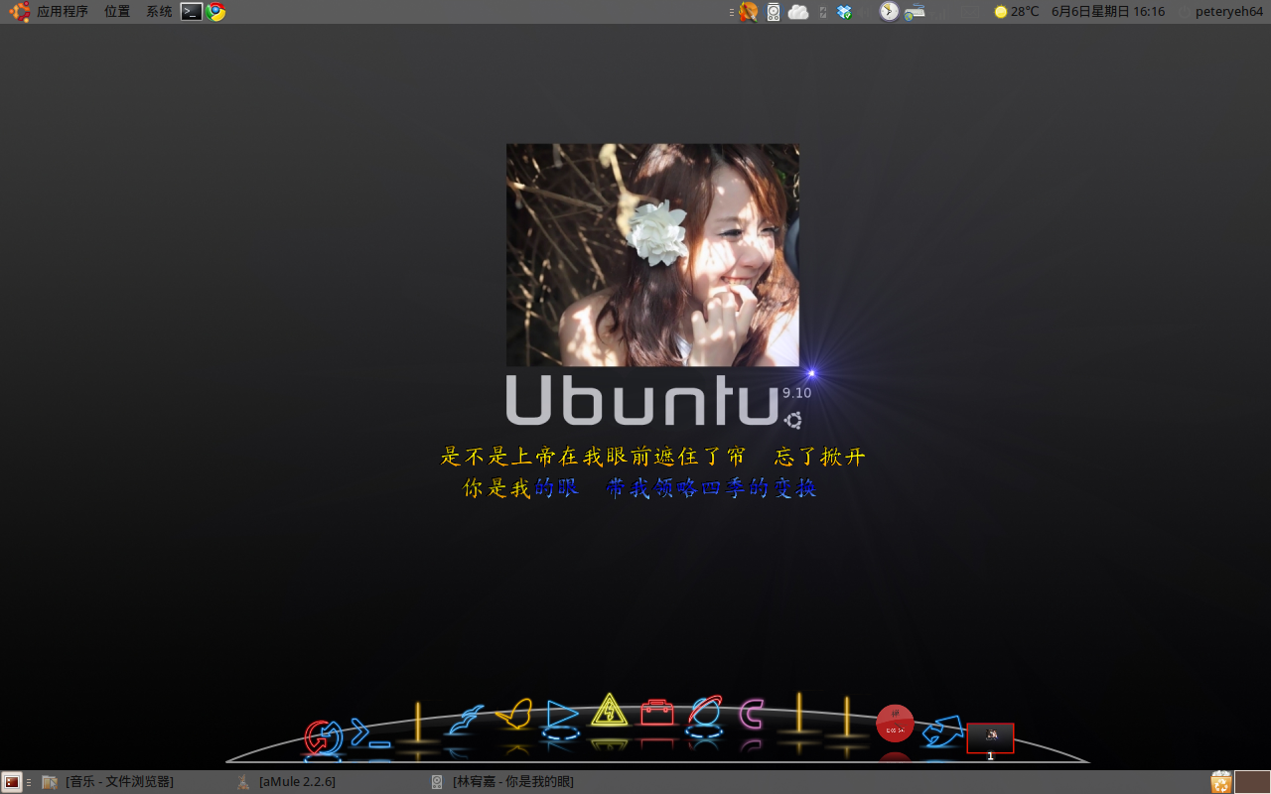Open the calendar from the 6月6日星期日 16:16 clock
This screenshot has width=1271, height=794.
pos(1108,12)
